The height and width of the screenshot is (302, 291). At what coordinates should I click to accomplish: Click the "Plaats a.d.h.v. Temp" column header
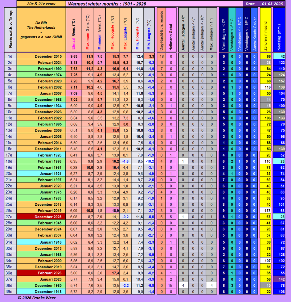tap(10, 30)
